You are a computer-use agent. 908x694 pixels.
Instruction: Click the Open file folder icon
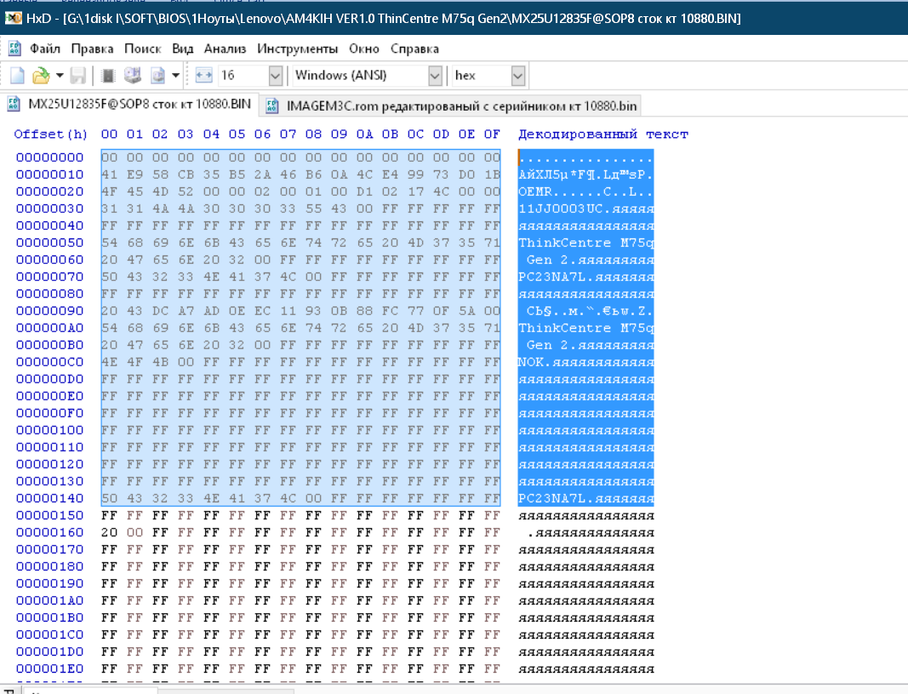pos(41,75)
